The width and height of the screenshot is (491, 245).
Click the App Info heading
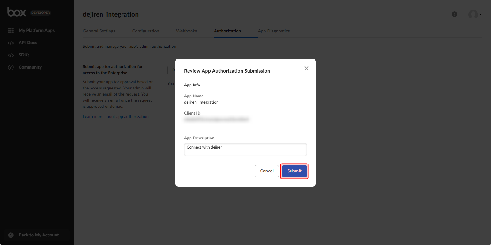pyautogui.click(x=192, y=85)
